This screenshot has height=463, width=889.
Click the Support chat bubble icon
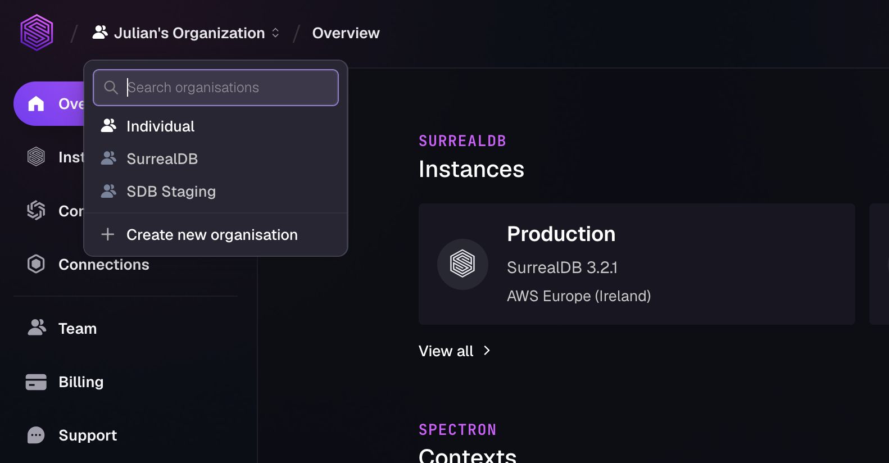[36, 435]
